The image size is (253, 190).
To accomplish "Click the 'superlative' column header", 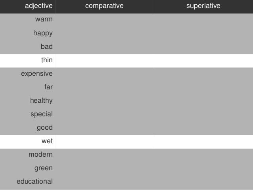I will coord(203,6).
